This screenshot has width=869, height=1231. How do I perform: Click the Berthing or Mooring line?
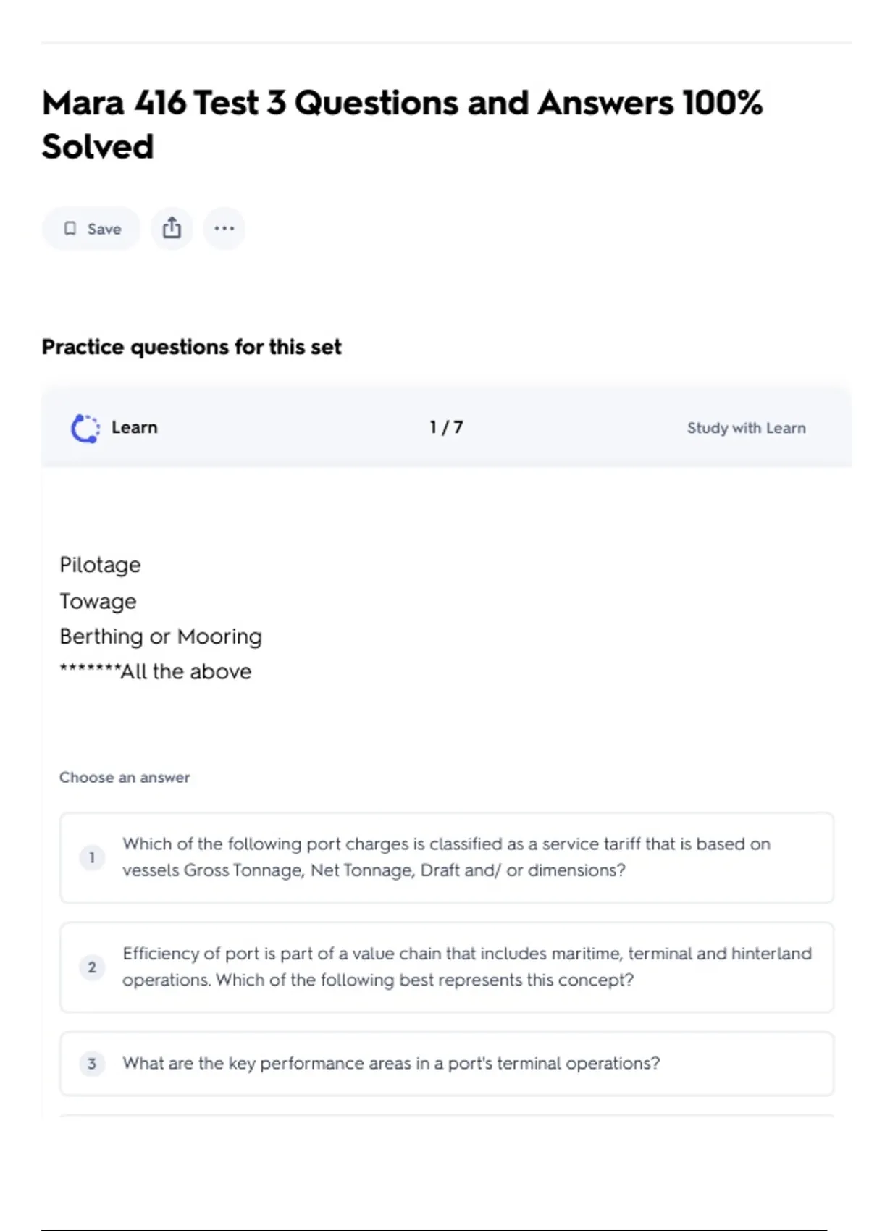click(x=161, y=636)
